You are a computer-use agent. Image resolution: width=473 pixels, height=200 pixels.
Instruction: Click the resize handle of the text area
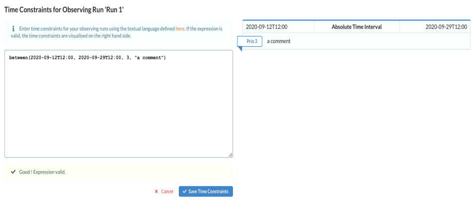pyautogui.click(x=230, y=155)
